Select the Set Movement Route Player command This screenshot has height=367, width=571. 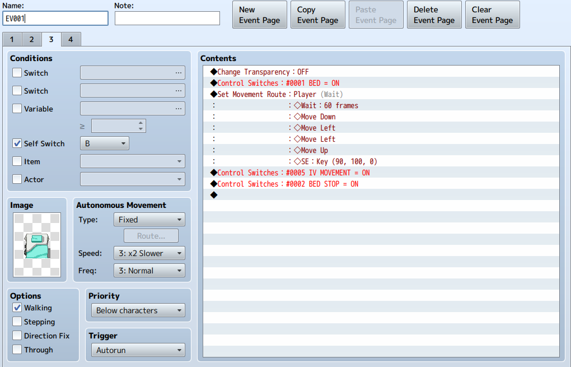pos(381,94)
